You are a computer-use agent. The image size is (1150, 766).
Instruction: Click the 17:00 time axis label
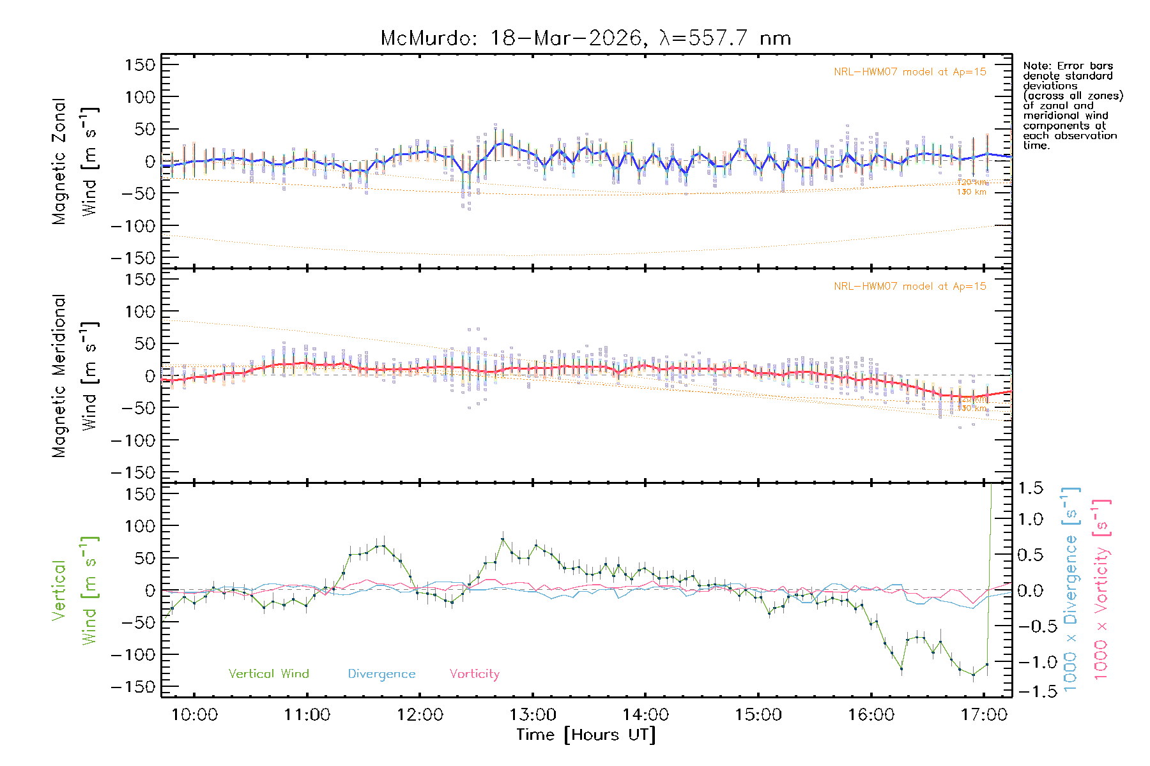pyautogui.click(x=984, y=715)
